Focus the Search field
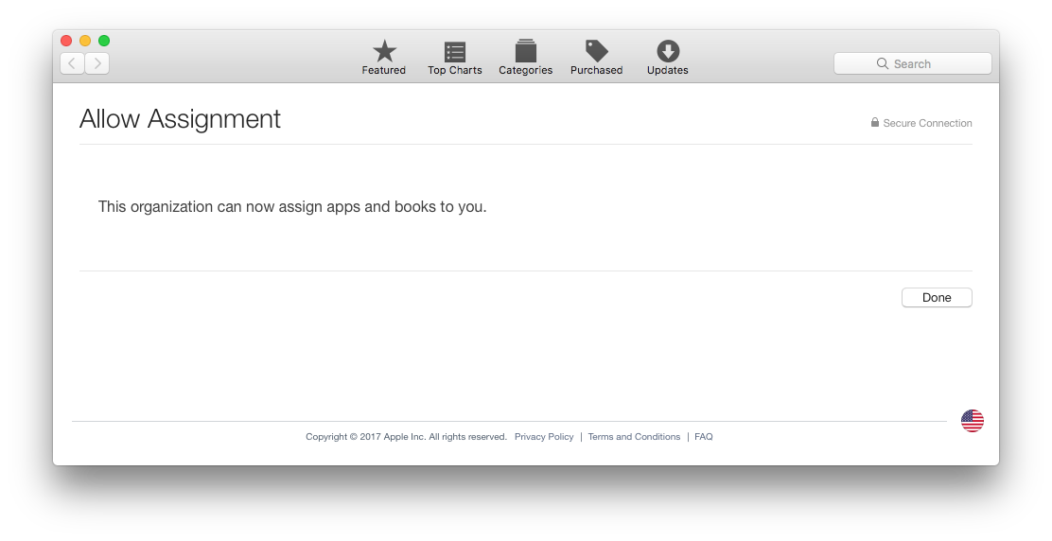This screenshot has height=541, width=1052. [912, 63]
